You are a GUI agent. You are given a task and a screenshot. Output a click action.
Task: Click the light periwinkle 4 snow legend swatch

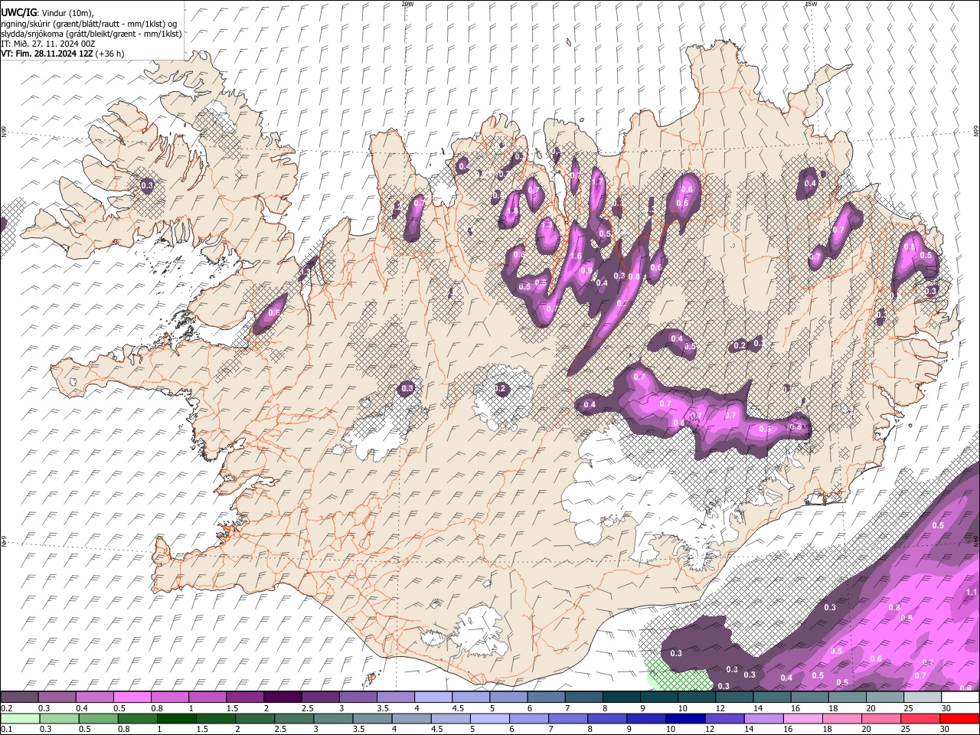433,697
